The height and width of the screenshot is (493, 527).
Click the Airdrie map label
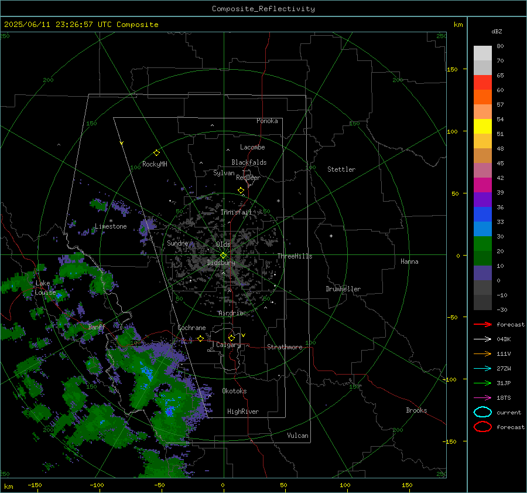coord(231,313)
